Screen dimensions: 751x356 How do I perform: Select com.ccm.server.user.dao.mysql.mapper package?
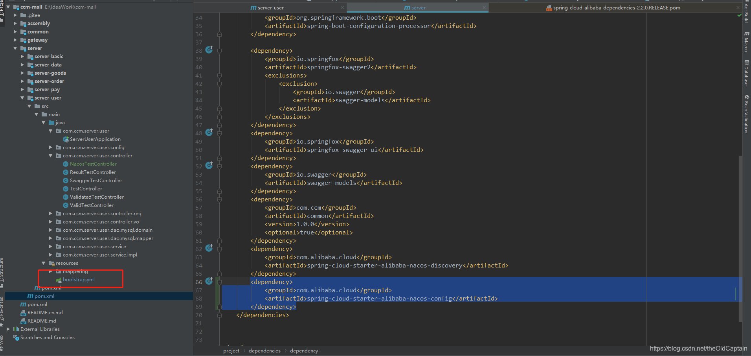[108, 238]
